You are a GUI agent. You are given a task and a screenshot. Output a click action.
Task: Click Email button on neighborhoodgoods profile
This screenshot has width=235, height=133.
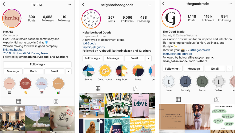[134, 58]
